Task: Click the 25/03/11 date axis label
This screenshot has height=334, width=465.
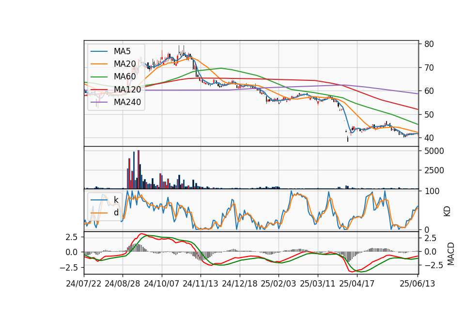Action: [318, 284]
